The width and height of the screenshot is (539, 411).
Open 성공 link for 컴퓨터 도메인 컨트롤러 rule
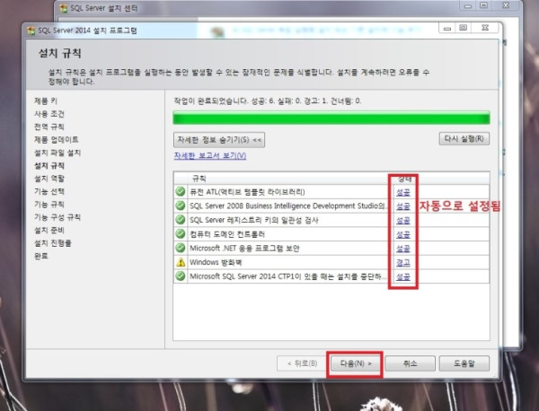click(x=402, y=234)
